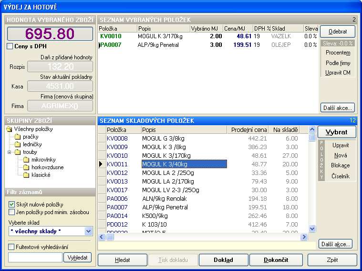Apply discount via Procentem
The image size is (362, 271).
click(338, 53)
